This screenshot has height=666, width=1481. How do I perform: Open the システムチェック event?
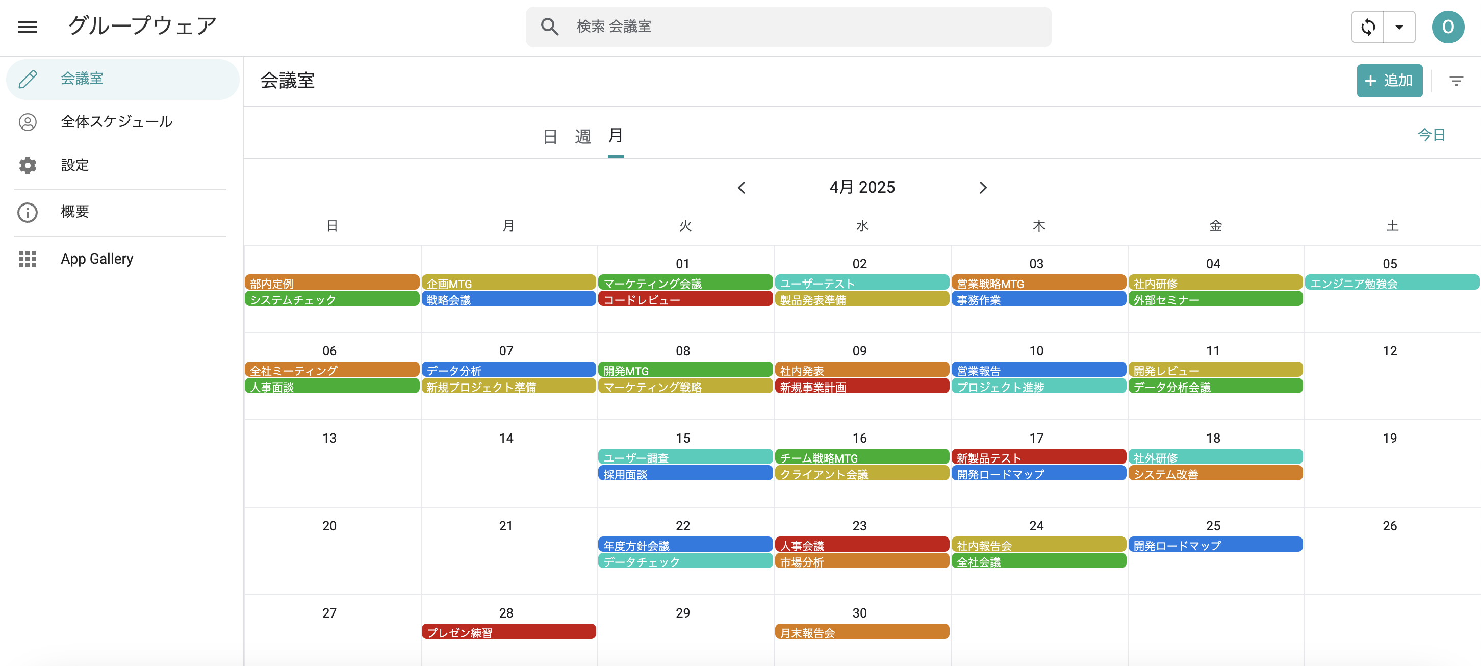(331, 299)
